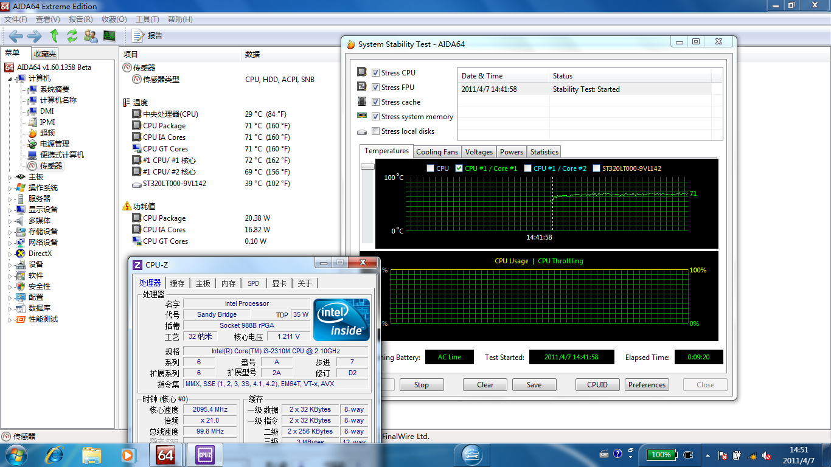The width and height of the screenshot is (831, 467).
Task: Select 系统摘要 in the tree
Action: (55, 89)
